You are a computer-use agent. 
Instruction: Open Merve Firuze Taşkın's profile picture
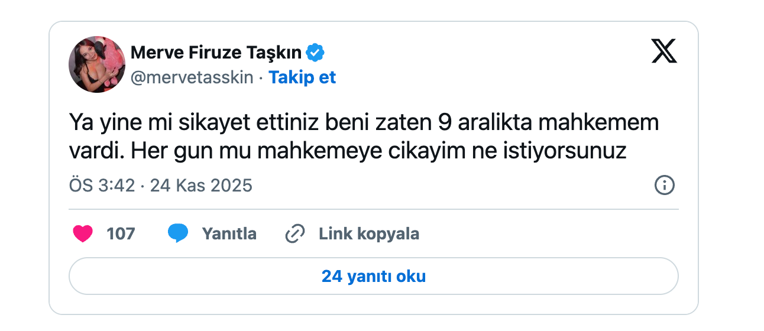pos(97,64)
